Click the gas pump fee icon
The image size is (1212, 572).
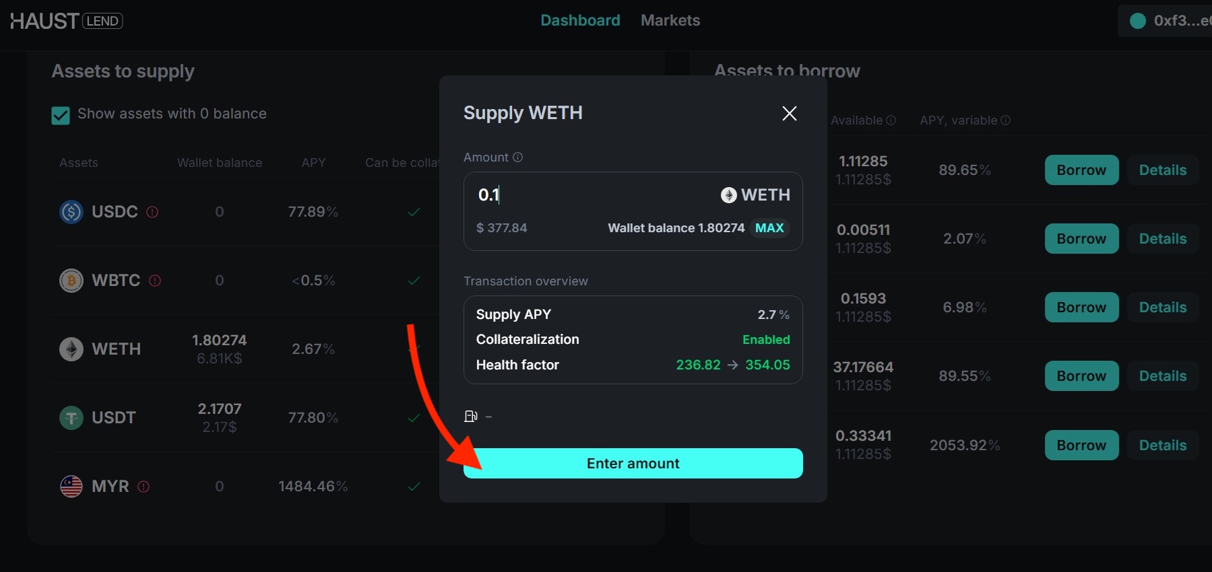(471, 417)
